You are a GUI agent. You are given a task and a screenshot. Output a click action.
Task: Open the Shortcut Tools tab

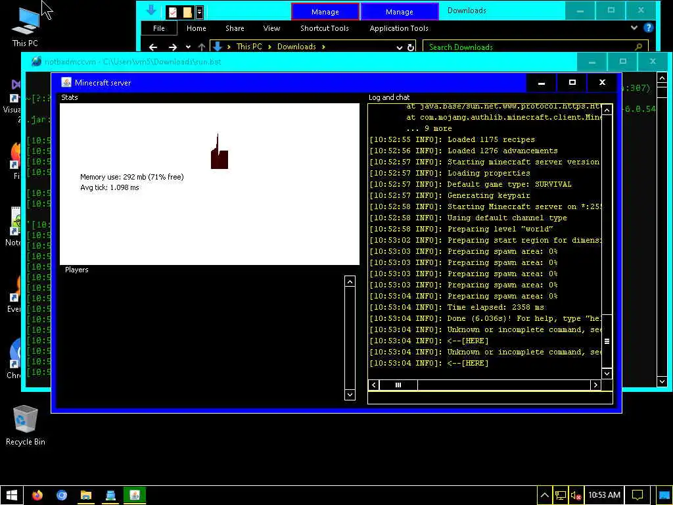tap(325, 28)
